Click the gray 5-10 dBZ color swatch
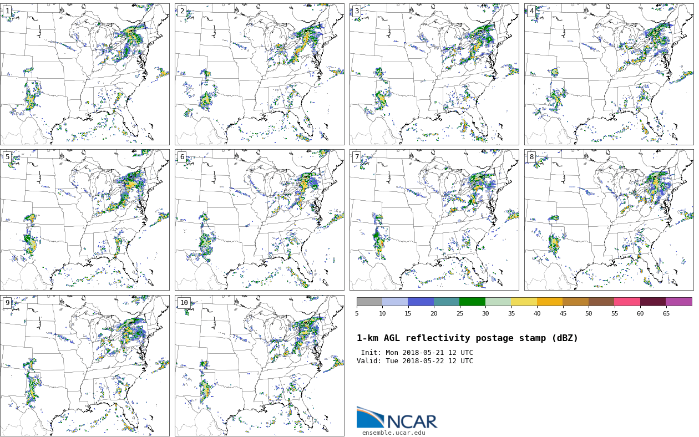 pos(369,302)
